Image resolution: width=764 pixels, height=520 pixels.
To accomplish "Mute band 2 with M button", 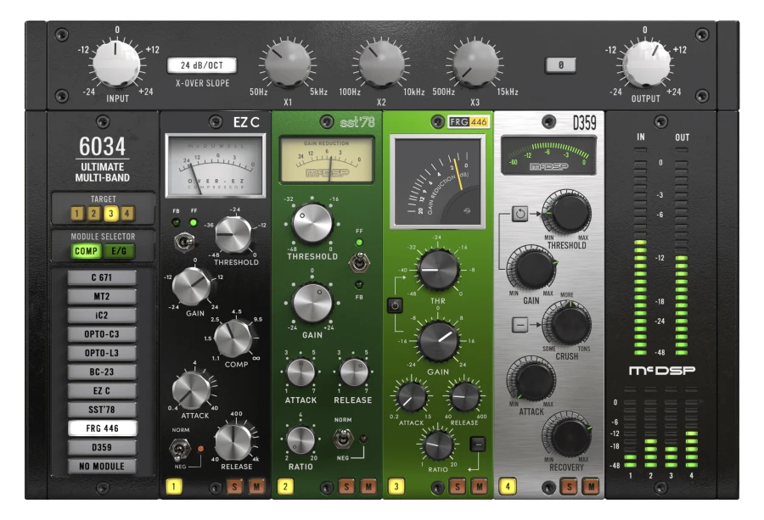I will [368, 486].
